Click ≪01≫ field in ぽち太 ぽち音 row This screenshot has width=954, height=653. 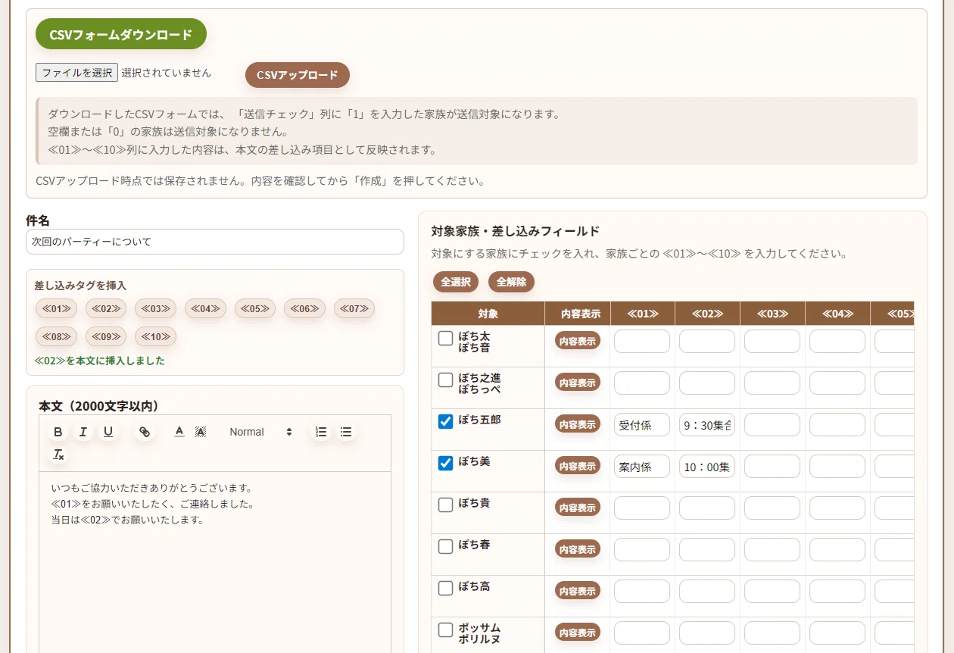coord(642,341)
